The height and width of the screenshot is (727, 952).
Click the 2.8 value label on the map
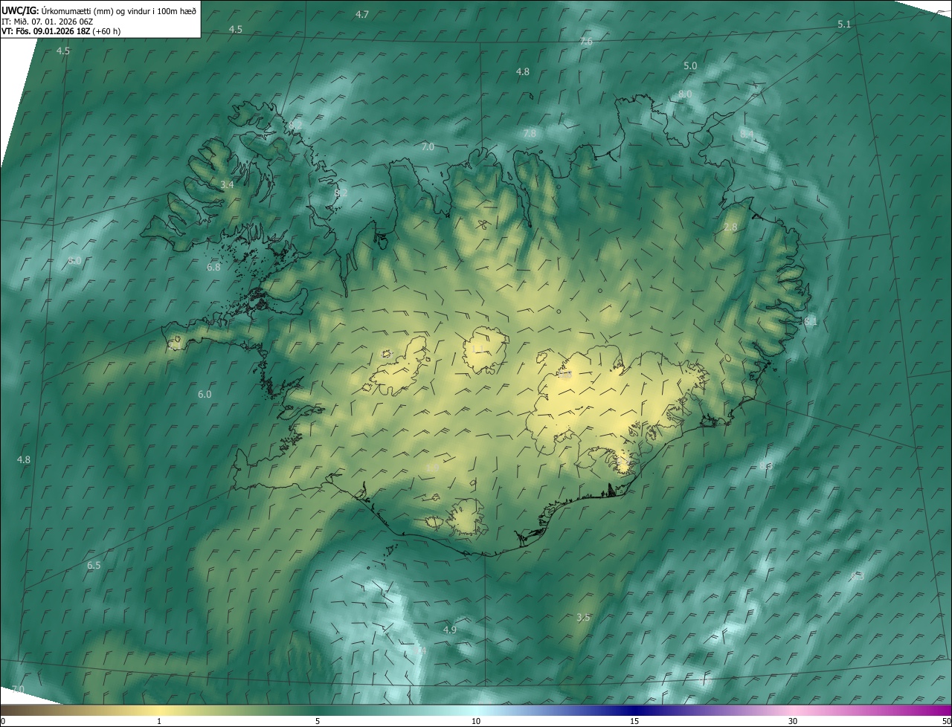point(730,227)
